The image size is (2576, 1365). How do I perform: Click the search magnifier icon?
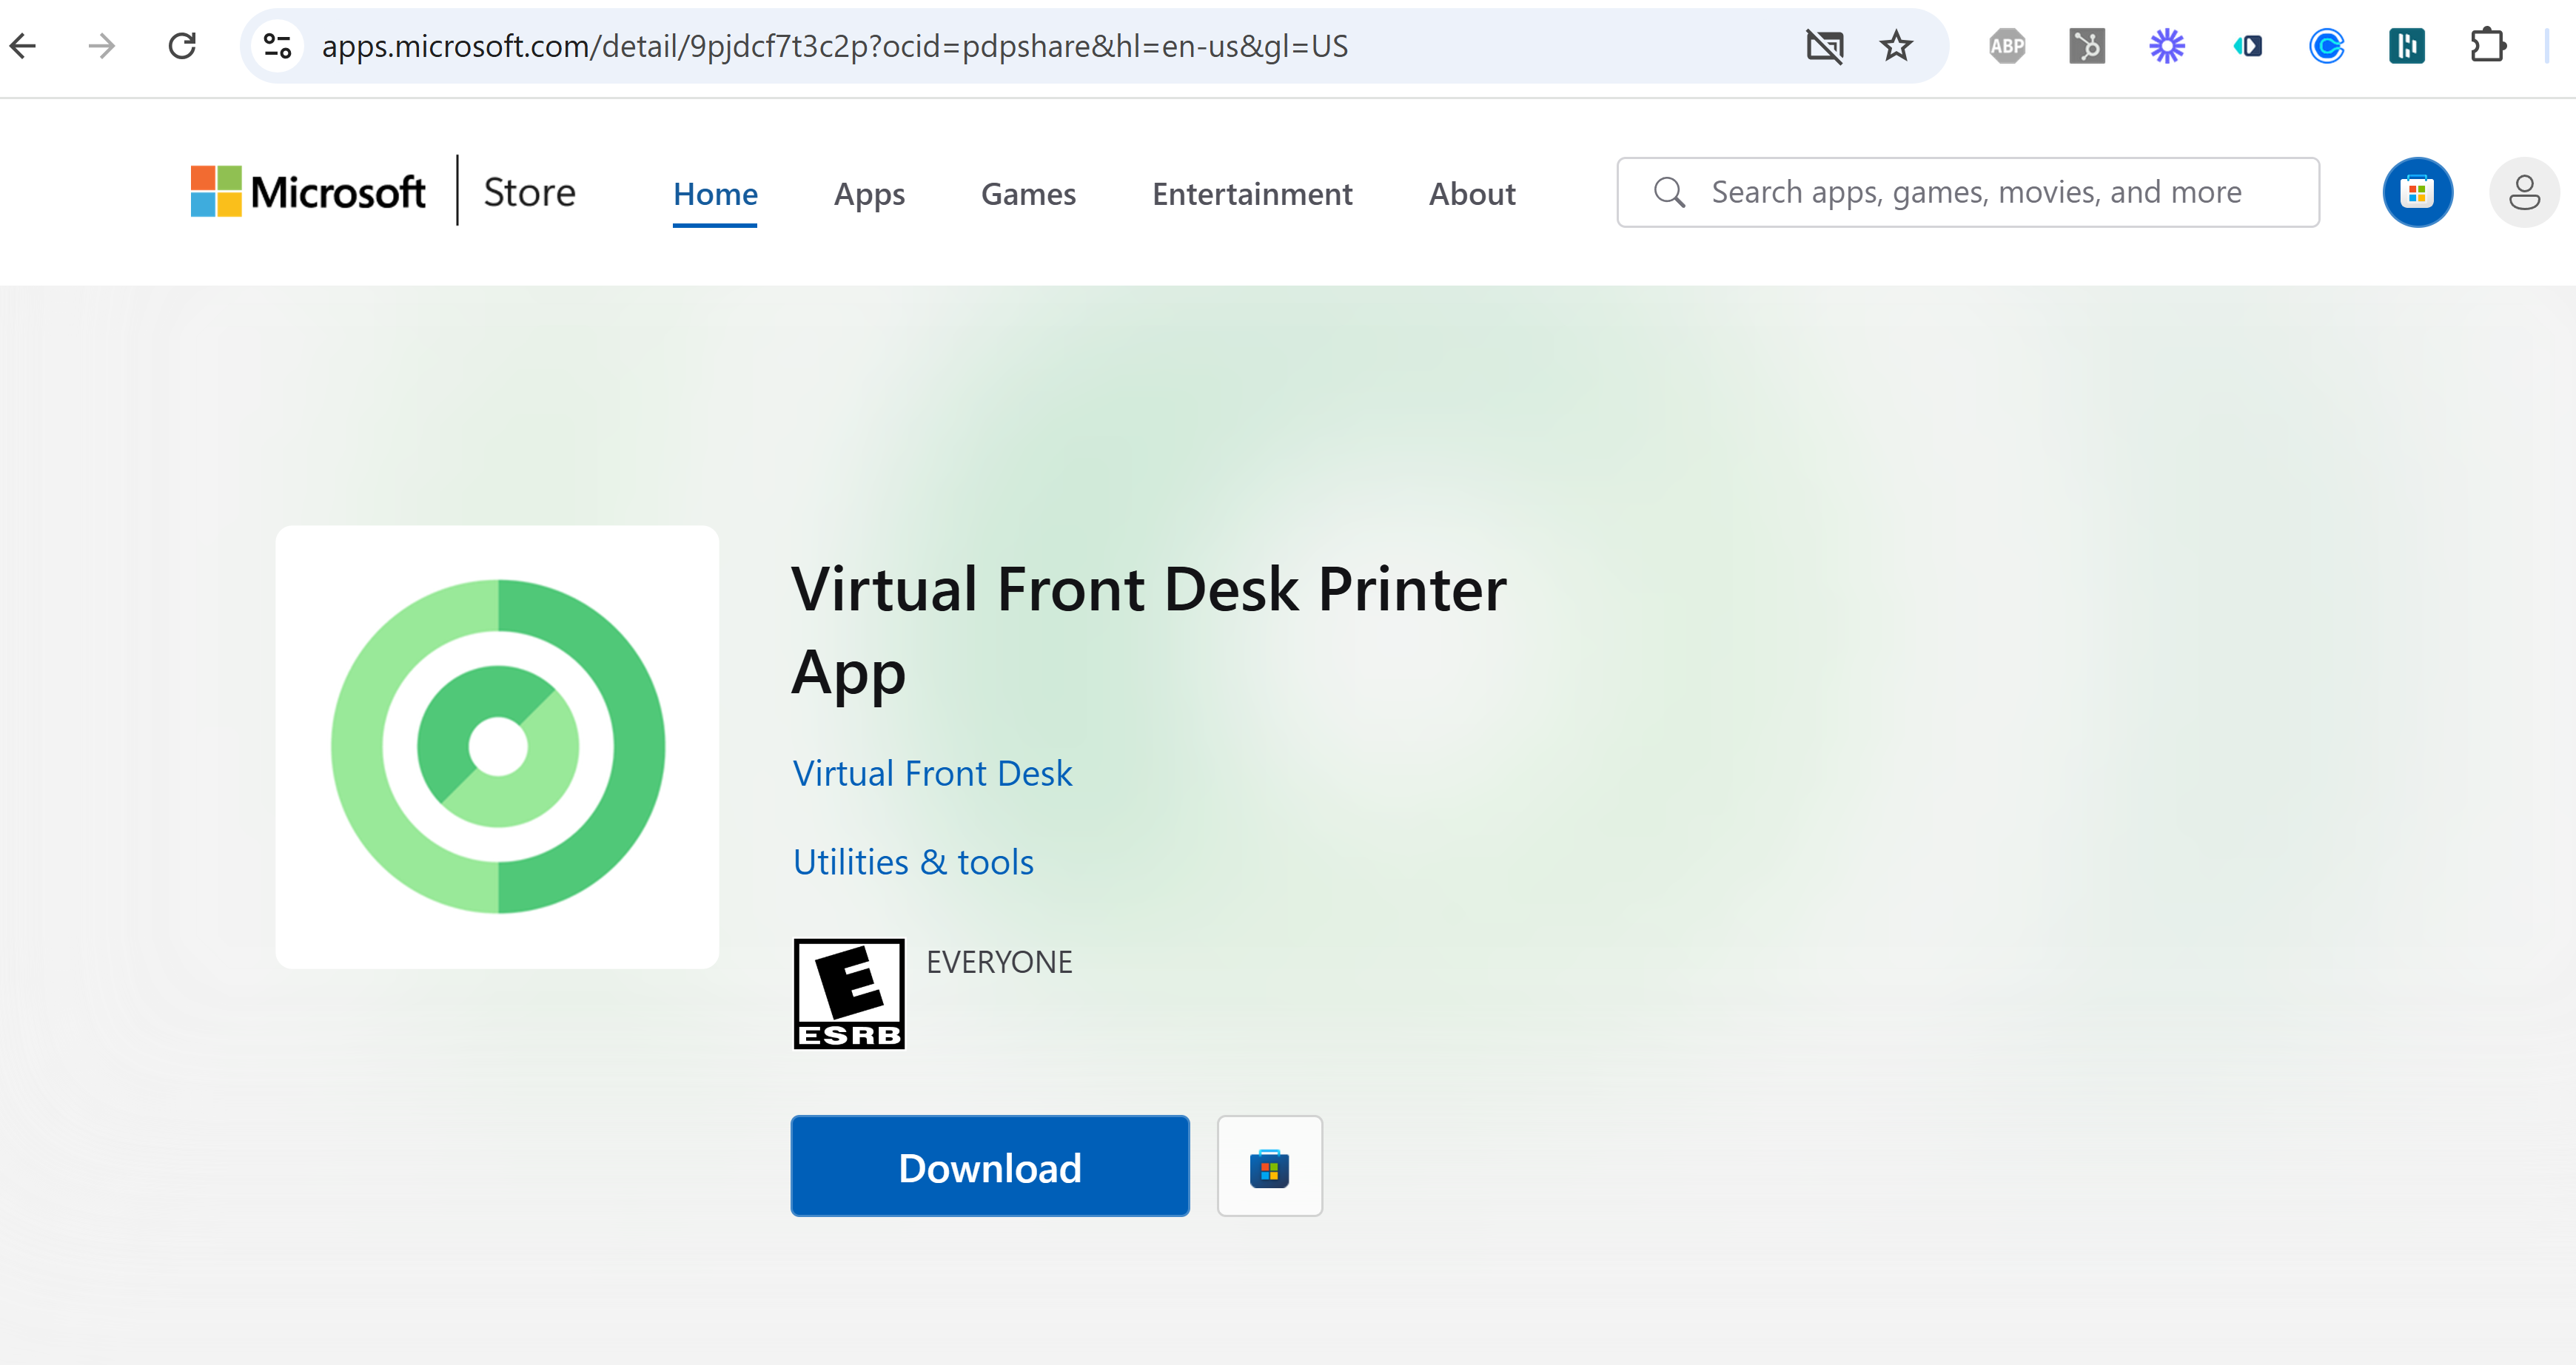[x=1669, y=192]
